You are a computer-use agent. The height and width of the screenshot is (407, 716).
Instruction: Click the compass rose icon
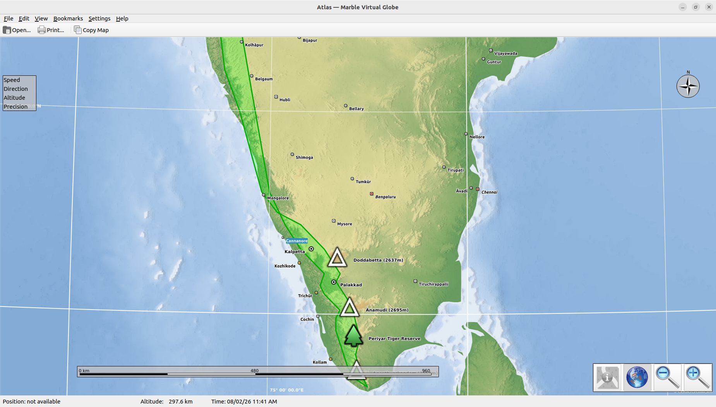[x=688, y=86]
